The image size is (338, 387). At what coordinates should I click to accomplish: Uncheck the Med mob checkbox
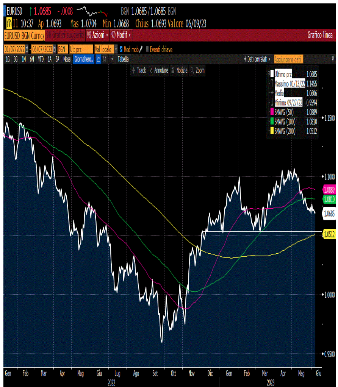point(121,49)
